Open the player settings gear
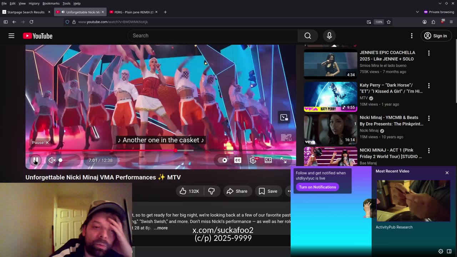Screen dimensions: 457x257 (253, 160)
